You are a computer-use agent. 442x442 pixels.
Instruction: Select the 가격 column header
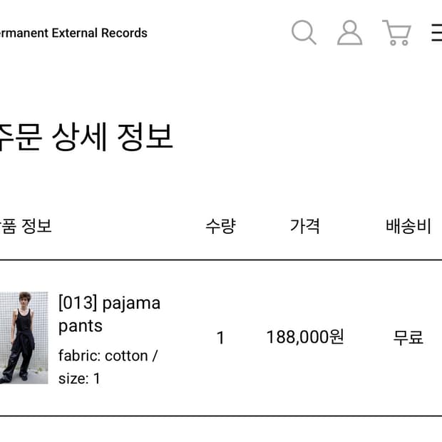pyautogui.click(x=305, y=227)
